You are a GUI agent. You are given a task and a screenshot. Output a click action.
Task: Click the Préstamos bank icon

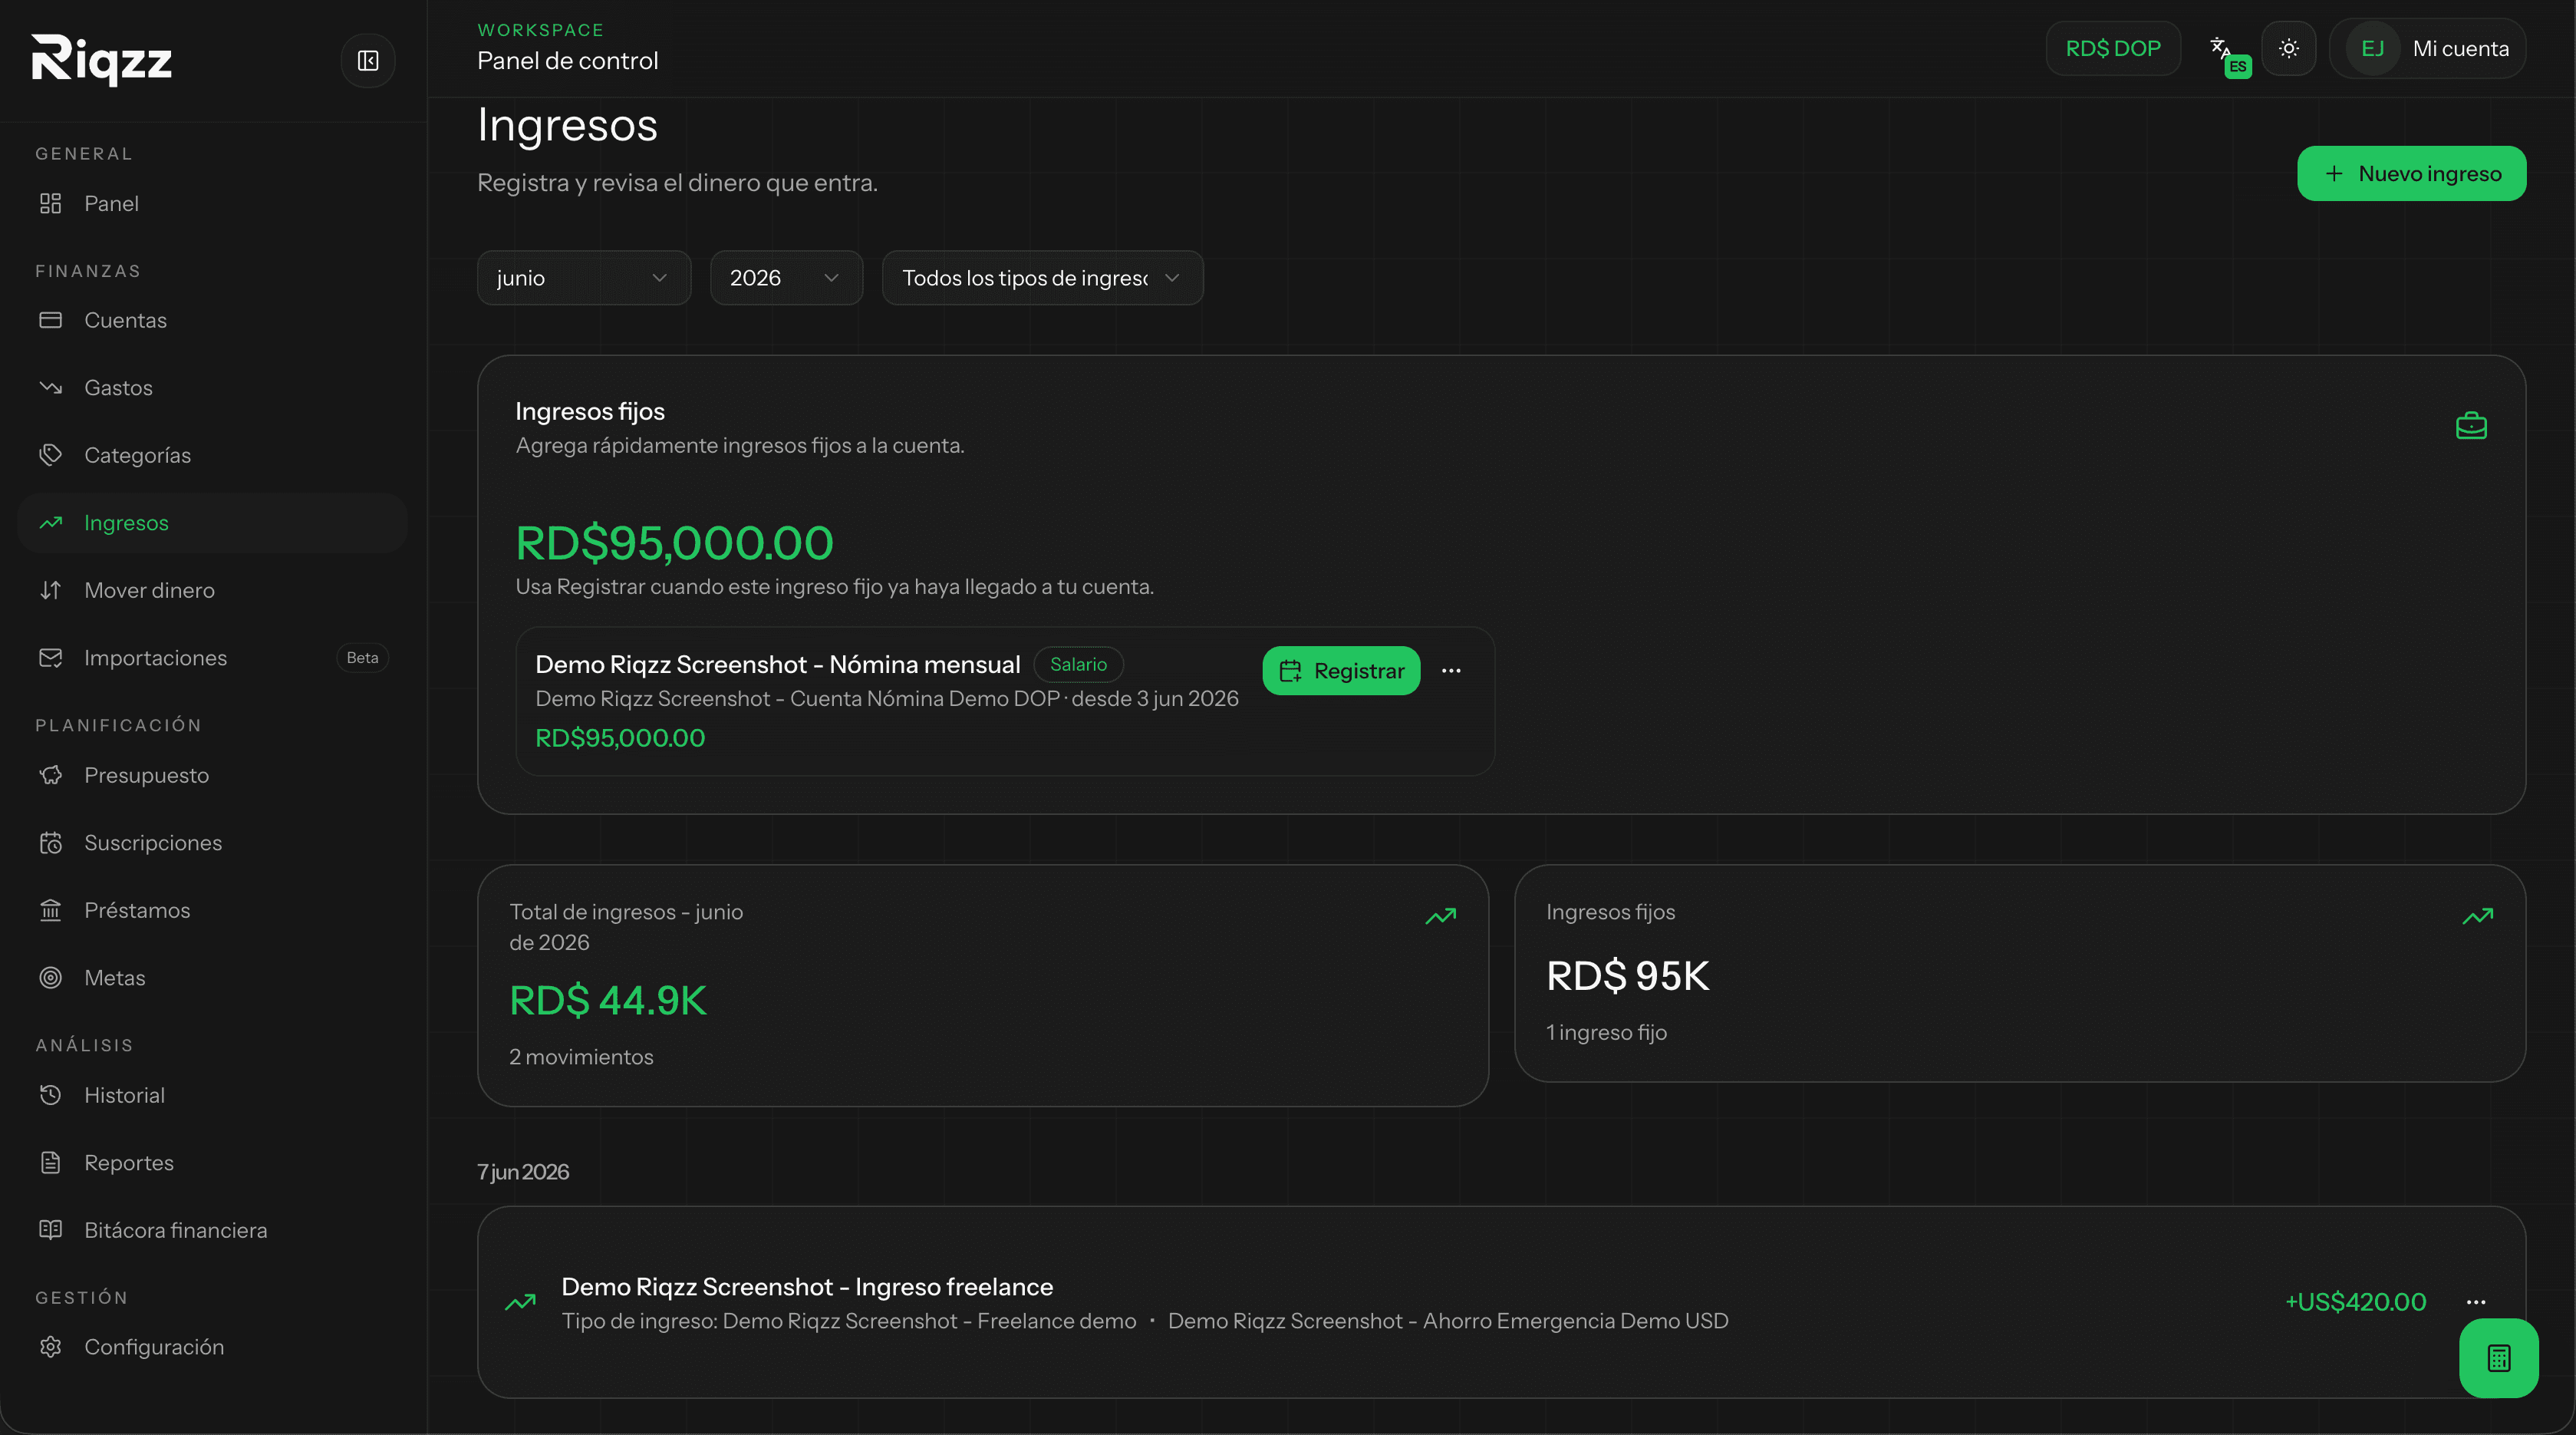(x=51, y=911)
